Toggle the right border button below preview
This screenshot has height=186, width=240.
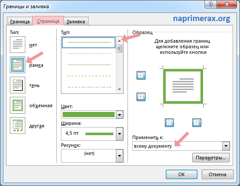pyautogui.click(x=197, y=123)
